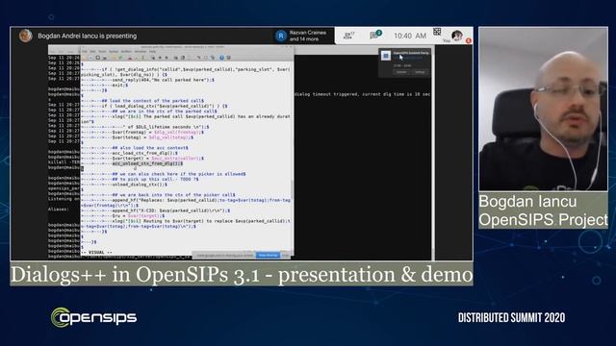
Task: Click the Save file icon in gvim toolbar
Action: coord(91,58)
